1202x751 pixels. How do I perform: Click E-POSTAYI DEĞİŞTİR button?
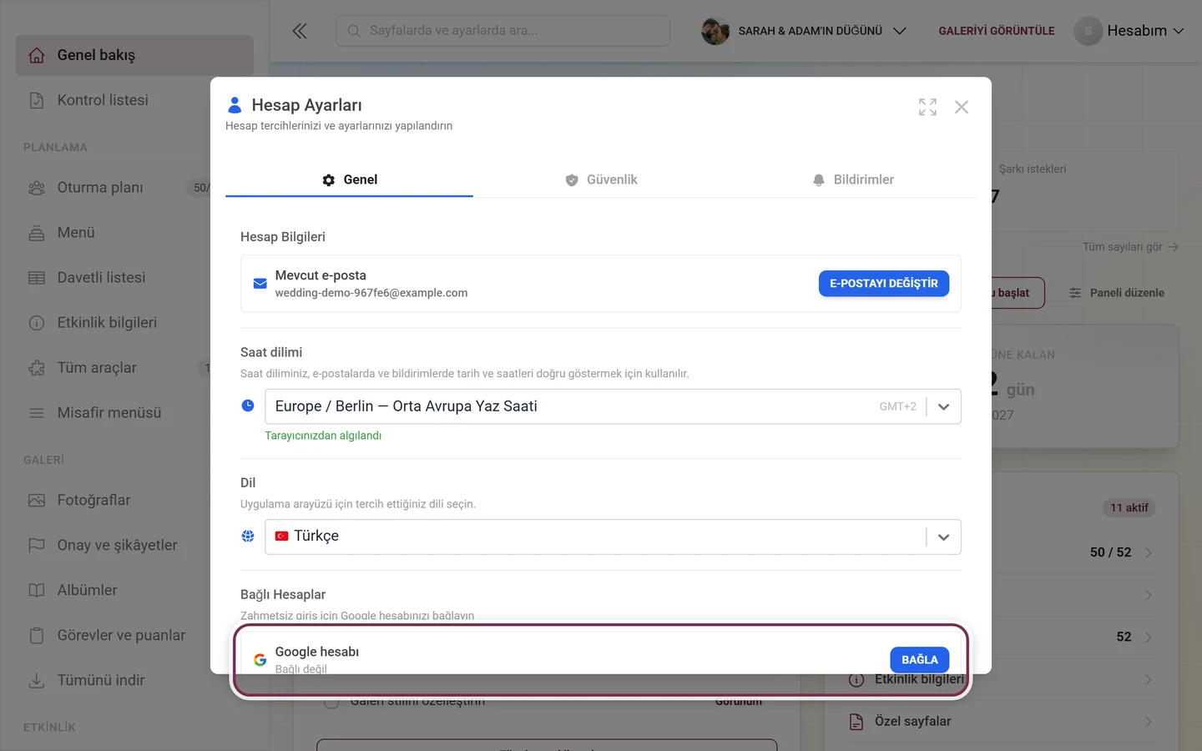[x=883, y=284]
